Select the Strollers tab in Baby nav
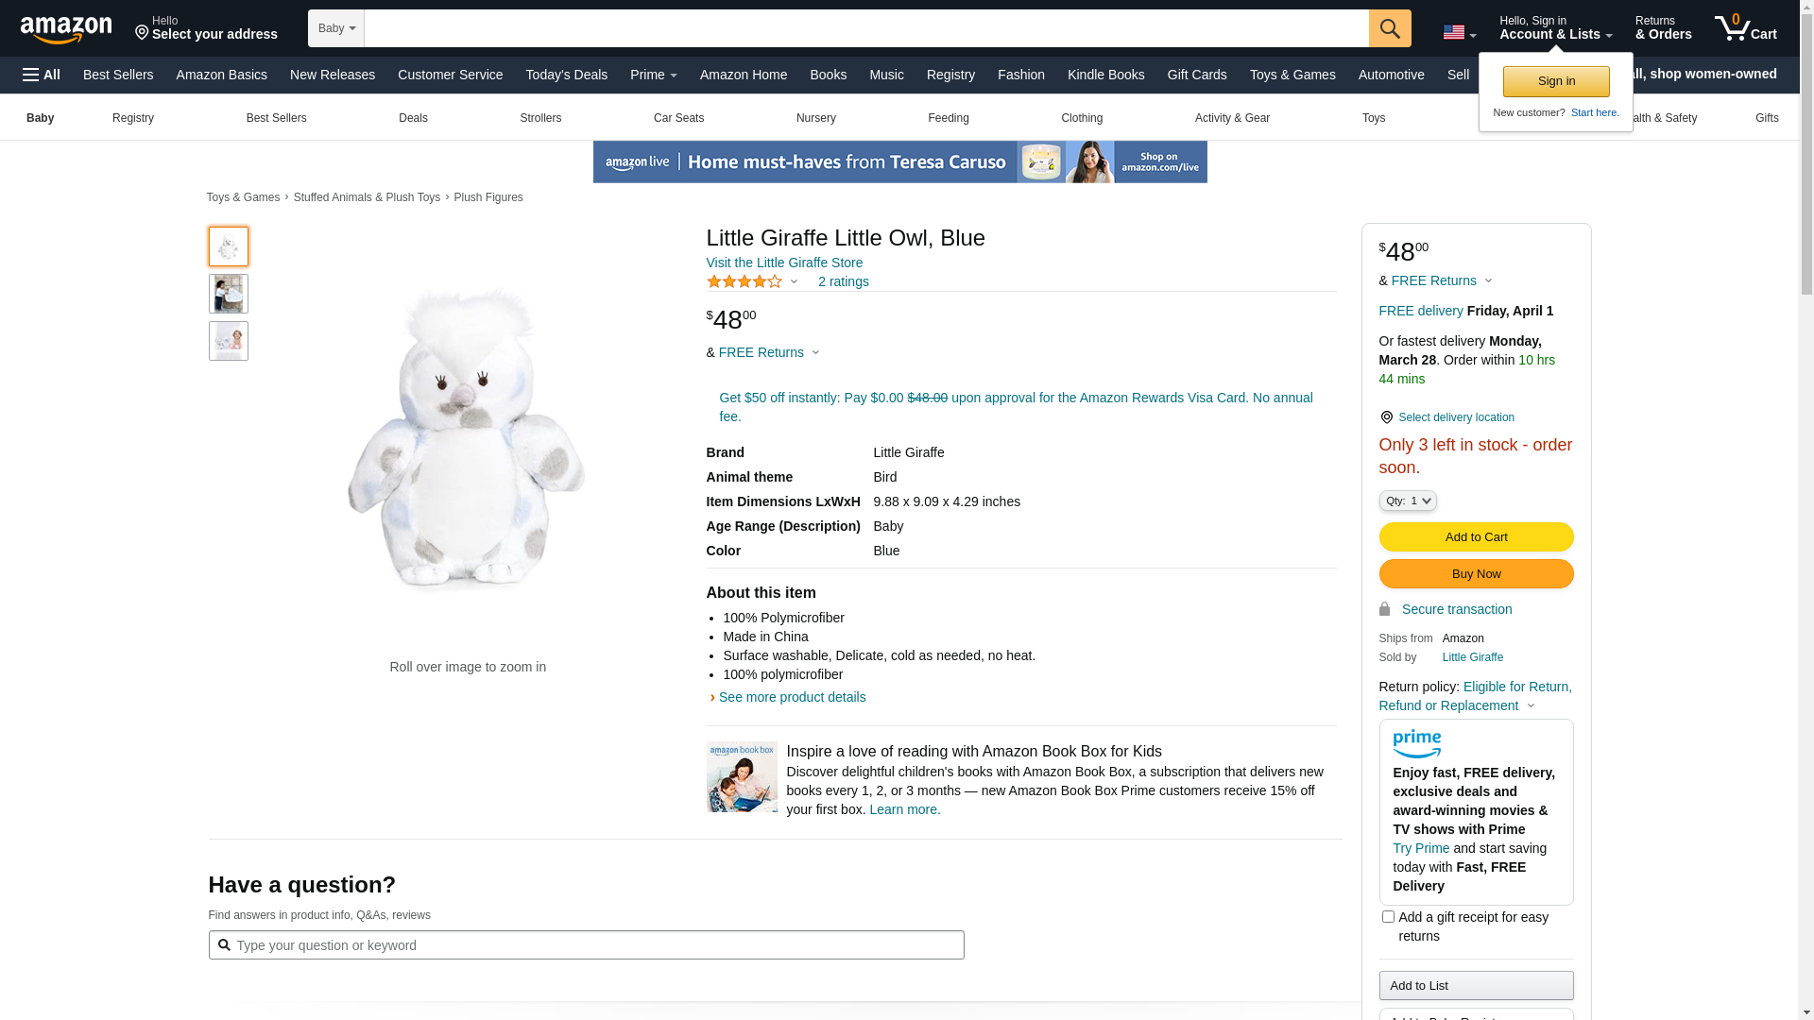1814x1020 pixels. 540,118
